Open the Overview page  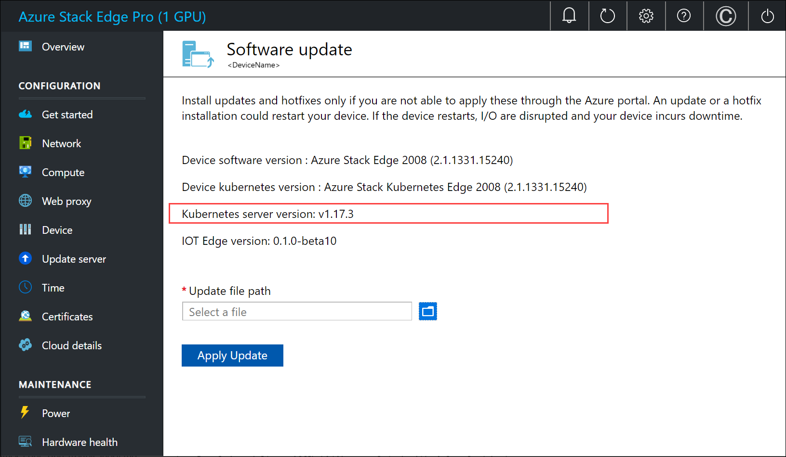pyautogui.click(x=63, y=47)
